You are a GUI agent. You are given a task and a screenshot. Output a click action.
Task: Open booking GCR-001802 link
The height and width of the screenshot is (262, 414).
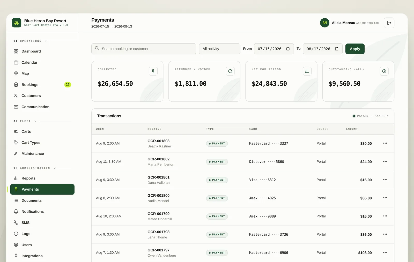click(158, 159)
